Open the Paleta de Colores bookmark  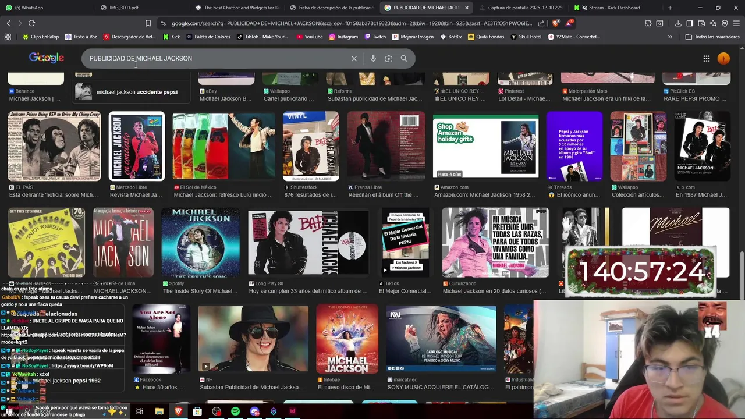(x=208, y=37)
